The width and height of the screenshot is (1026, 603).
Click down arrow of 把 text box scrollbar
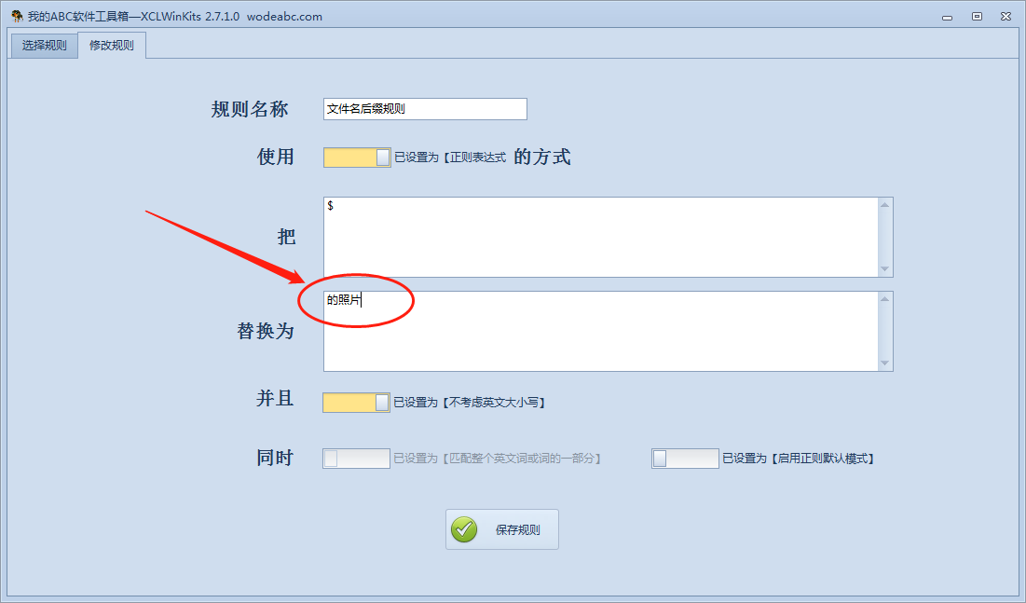tap(884, 269)
